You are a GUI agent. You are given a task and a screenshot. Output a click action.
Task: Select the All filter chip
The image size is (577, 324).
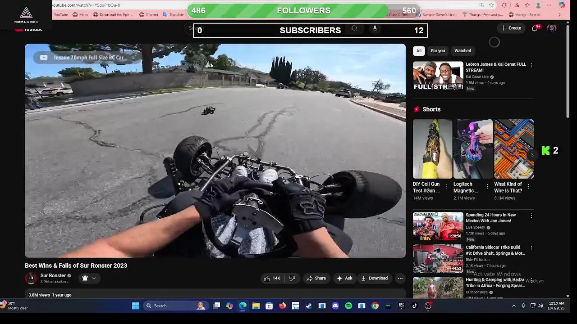(x=419, y=51)
